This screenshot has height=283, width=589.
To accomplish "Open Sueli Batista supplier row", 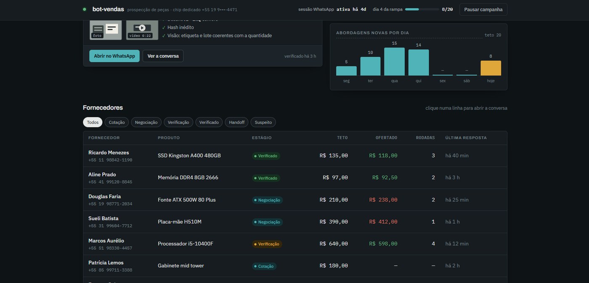I will point(295,222).
